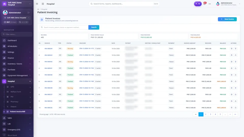The width and height of the screenshot is (244, 137).
Task: Click the Patient Invoices document icon
Action: [x=42, y=20]
